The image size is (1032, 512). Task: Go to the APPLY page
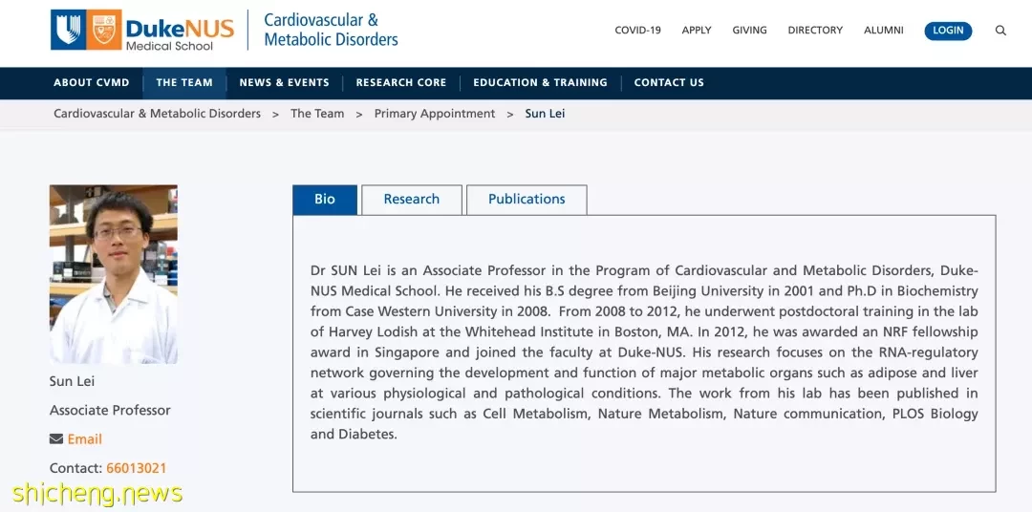tap(697, 31)
